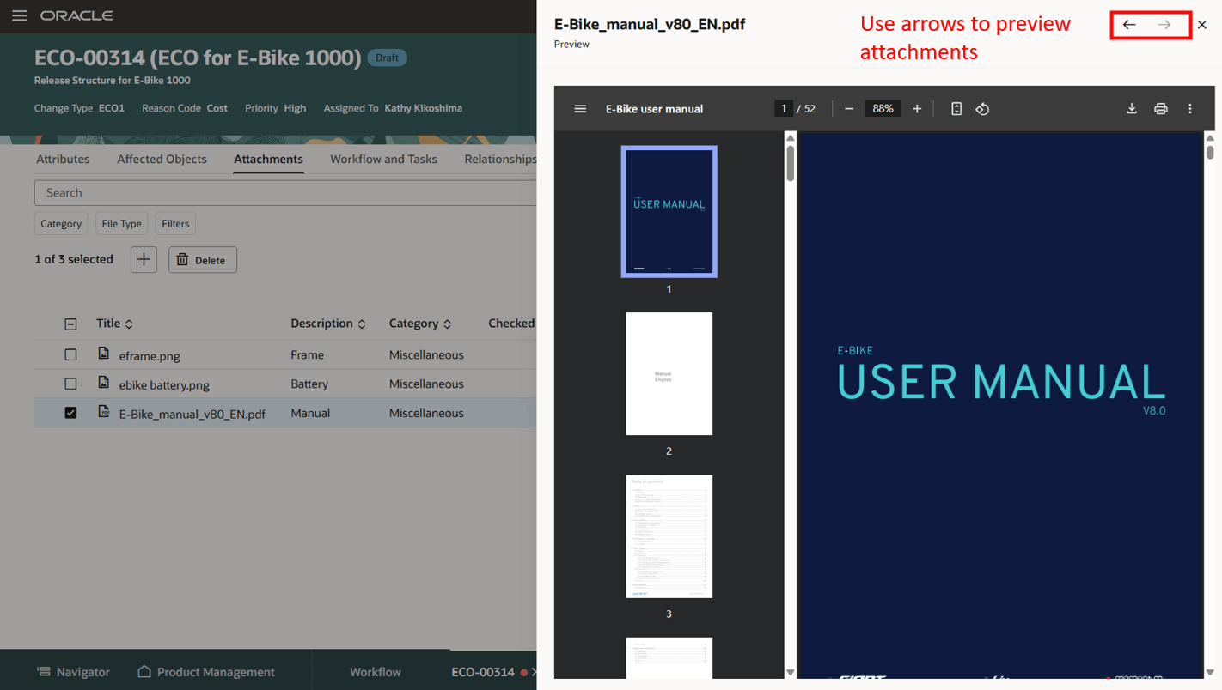Select page 3 thumbnail
Viewport: 1222px width, 690px height.
tap(669, 536)
